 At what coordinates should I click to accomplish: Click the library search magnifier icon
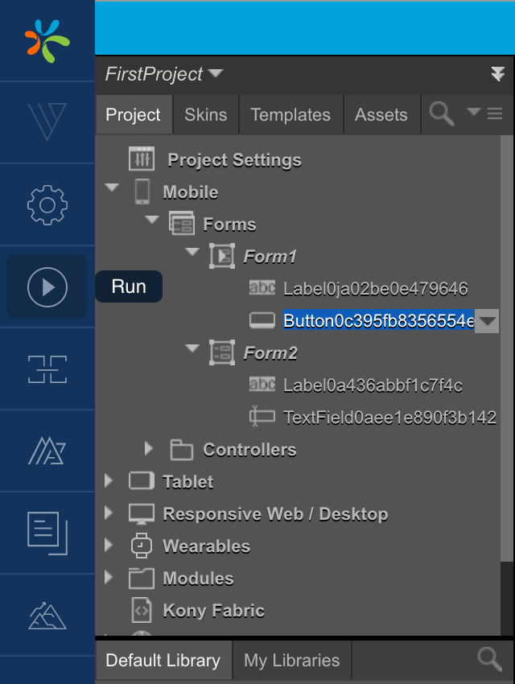click(x=489, y=660)
